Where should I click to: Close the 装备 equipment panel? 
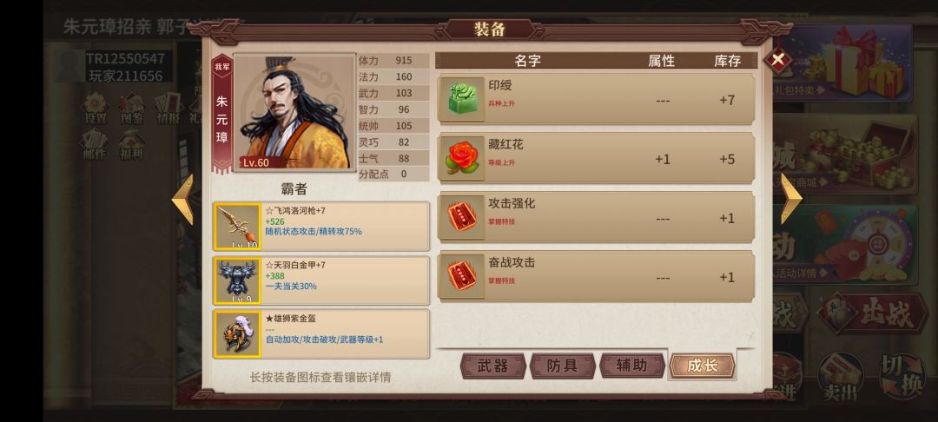click(777, 59)
